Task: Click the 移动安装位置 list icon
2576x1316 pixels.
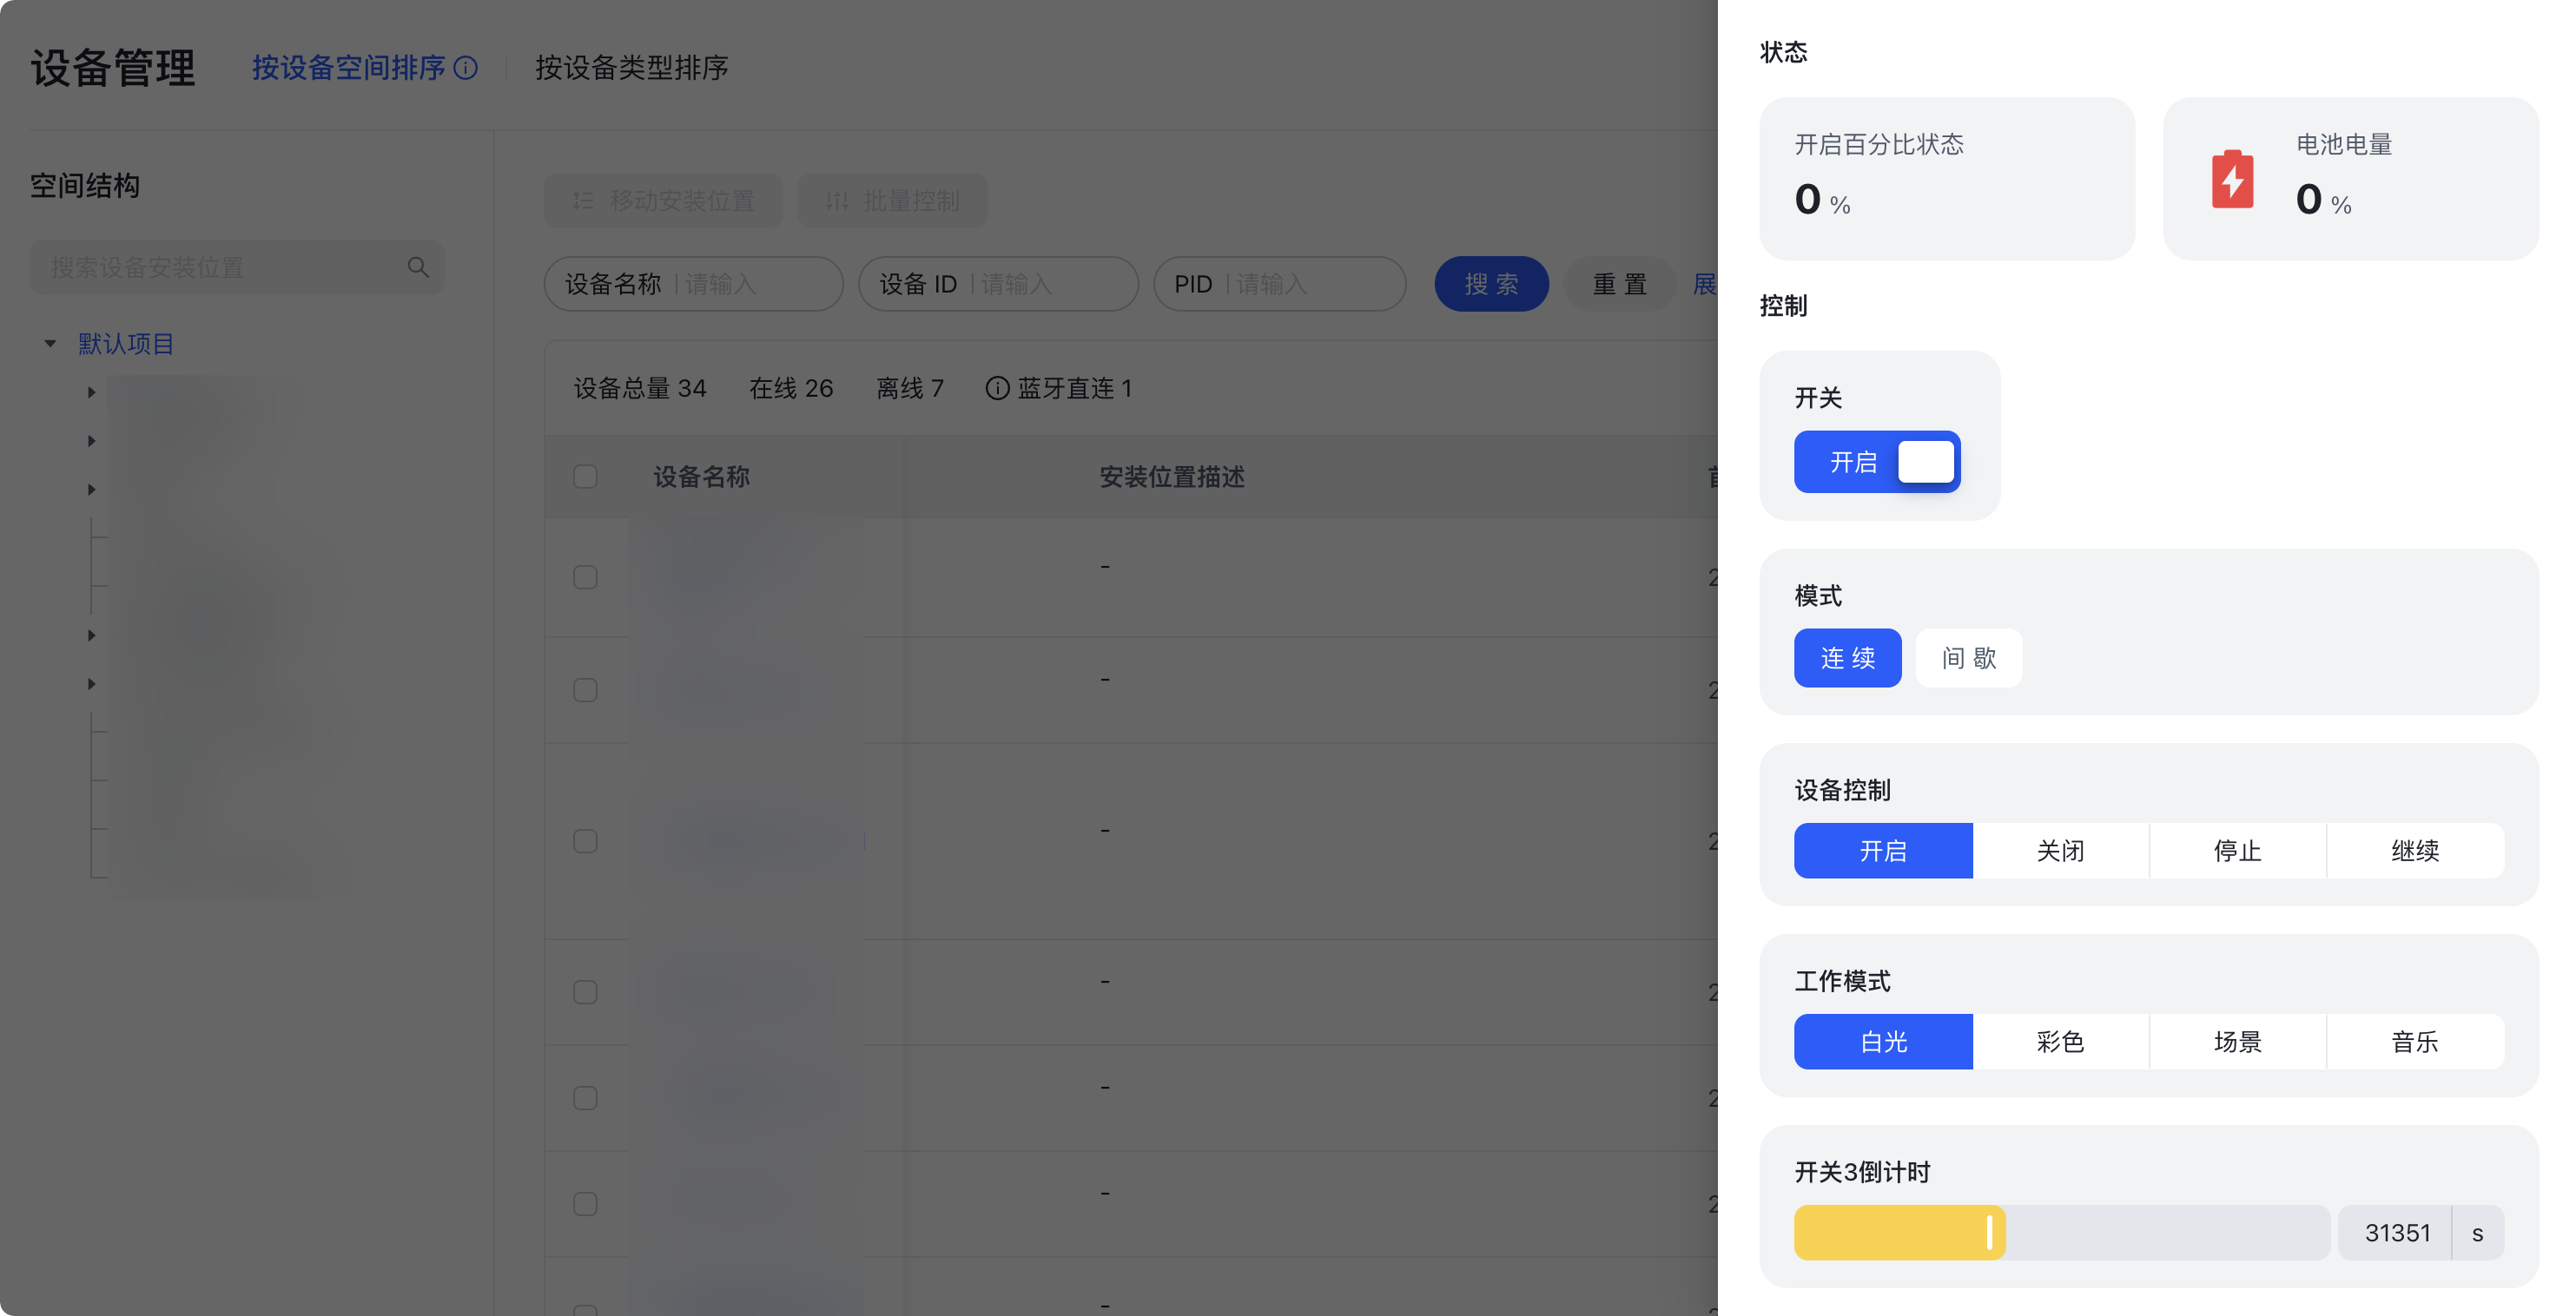Action: pos(583,201)
